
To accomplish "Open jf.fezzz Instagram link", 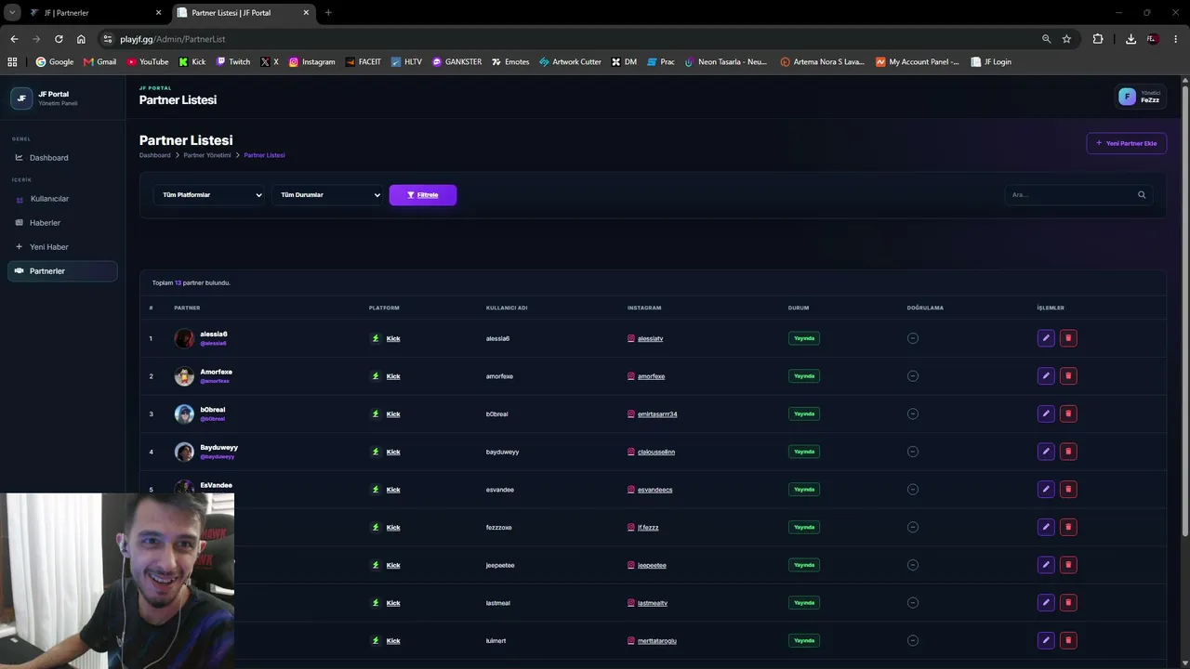I will pos(648,527).
